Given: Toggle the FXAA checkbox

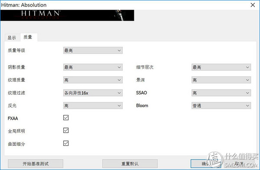Looking at the screenshot, I should click(x=66, y=118).
